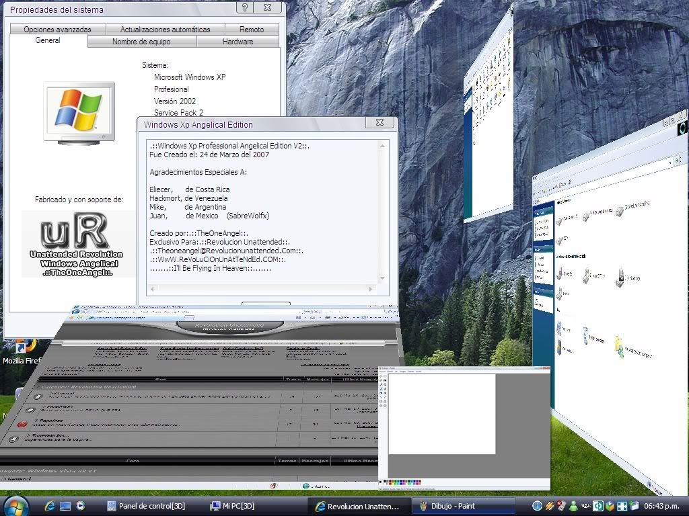Image resolution: width=689 pixels, height=516 pixels.
Task: Open the Papelera forum link
Action: point(52,421)
